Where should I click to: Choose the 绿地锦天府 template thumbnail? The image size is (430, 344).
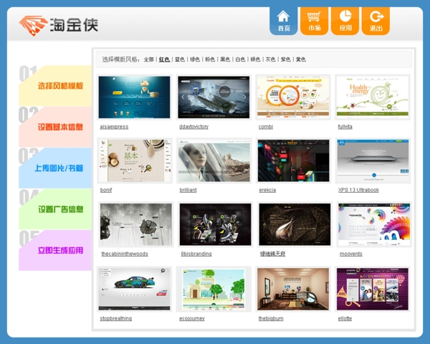[295, 224]
